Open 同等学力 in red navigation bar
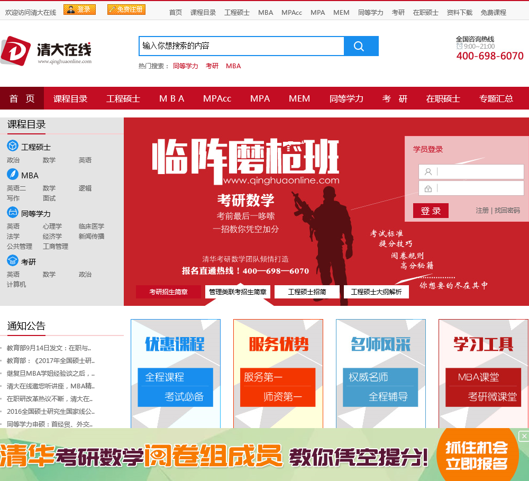 pos(346,98)
